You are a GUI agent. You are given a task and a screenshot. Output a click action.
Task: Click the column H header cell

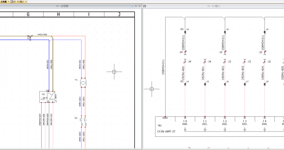pos(58,14)
